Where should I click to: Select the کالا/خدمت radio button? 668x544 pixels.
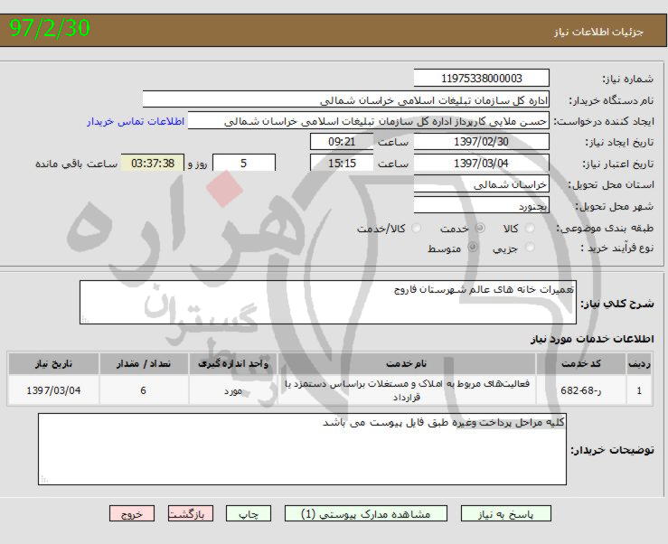point(416,229)
